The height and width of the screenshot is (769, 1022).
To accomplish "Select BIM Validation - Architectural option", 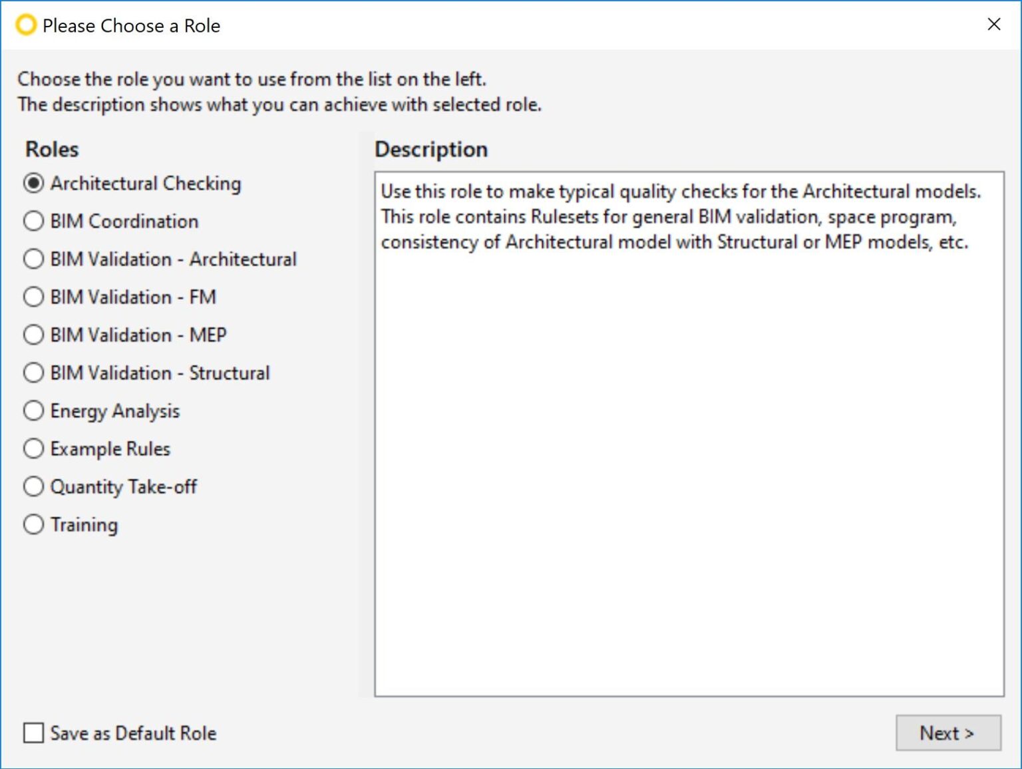I will tap(160, 259).
